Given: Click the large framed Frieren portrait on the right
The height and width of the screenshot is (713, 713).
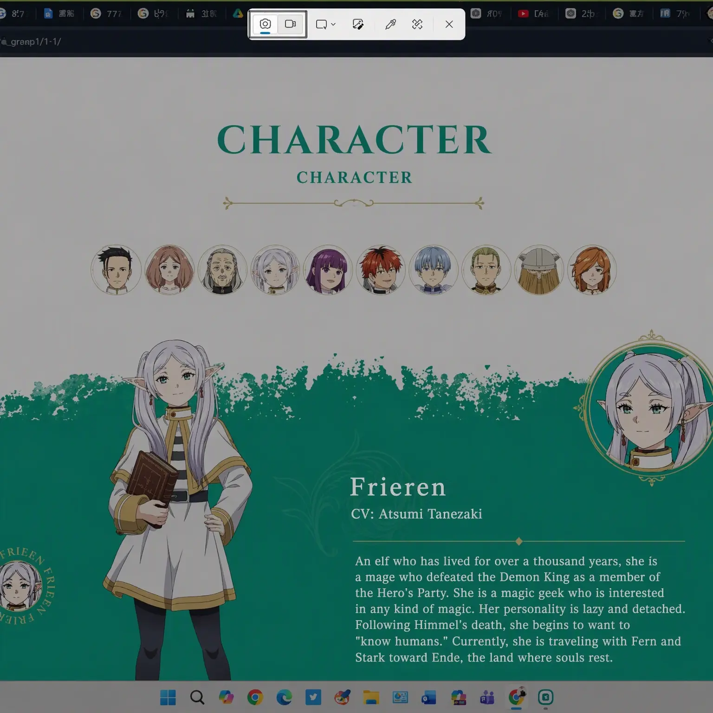Looking at the screenshot, I should 650,408.
